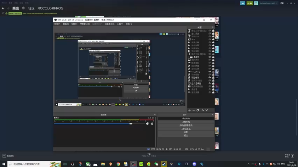Open the 视图(V) menu
Image resolution: width=298 pixels, height=167 pixels.
click(74, 24)
